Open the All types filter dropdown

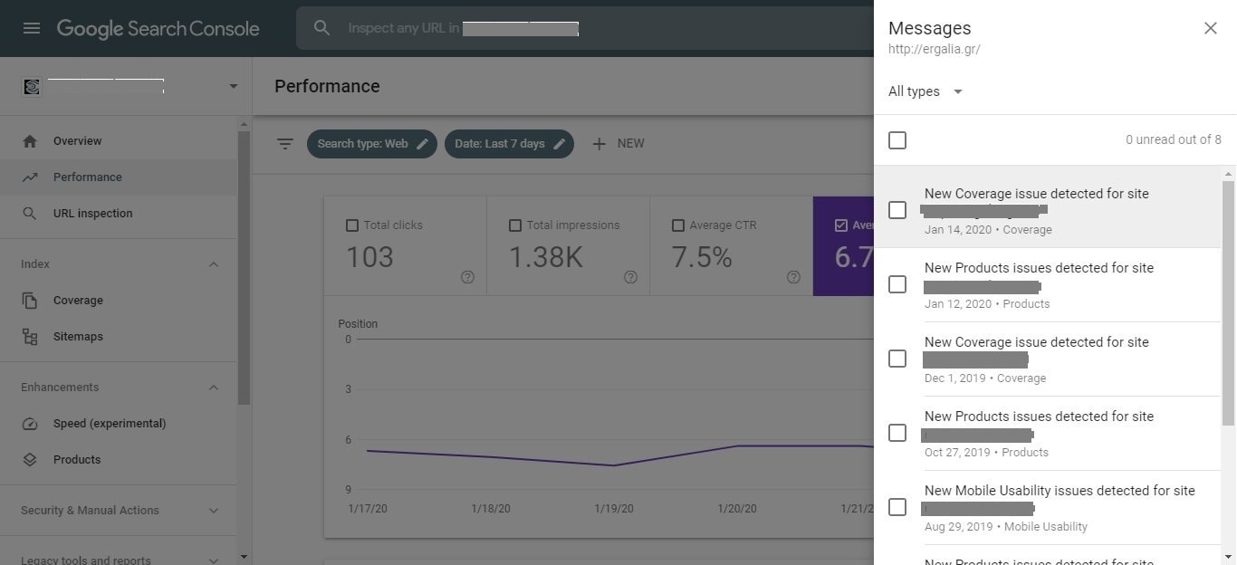pyautogui.click(x=925, y=91)
